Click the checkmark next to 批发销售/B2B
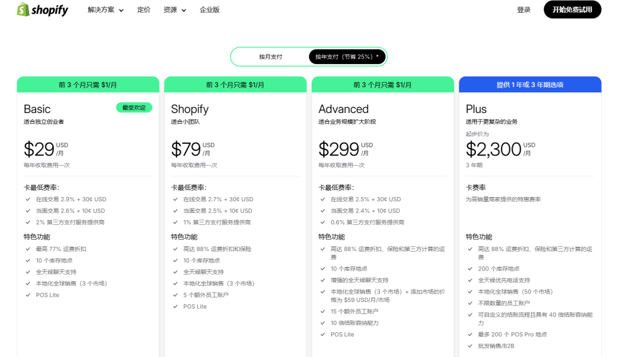The height and width of the screenshot is (357, 620). (x=470, y=346)
